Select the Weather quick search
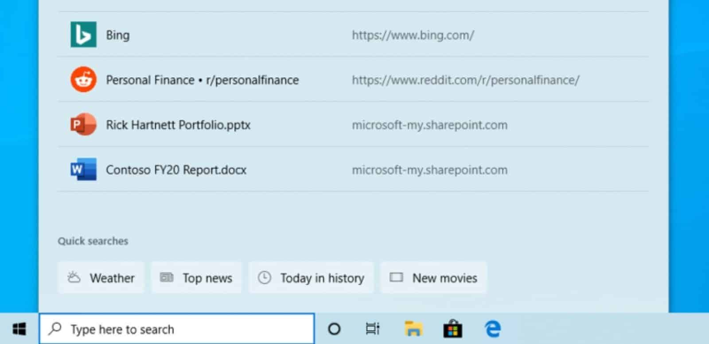Viewport: 709px width, 344px height. [x=101, y=278]
